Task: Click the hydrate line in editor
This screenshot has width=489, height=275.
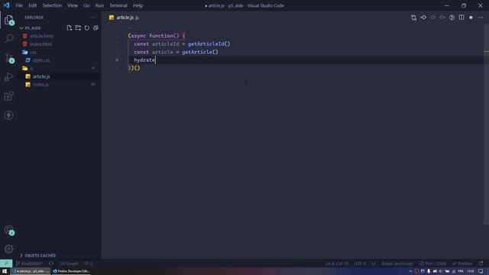Action: [144, 60]
